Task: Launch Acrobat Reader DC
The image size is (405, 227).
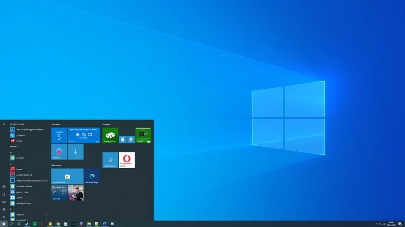Action: [x=29, y=175]
